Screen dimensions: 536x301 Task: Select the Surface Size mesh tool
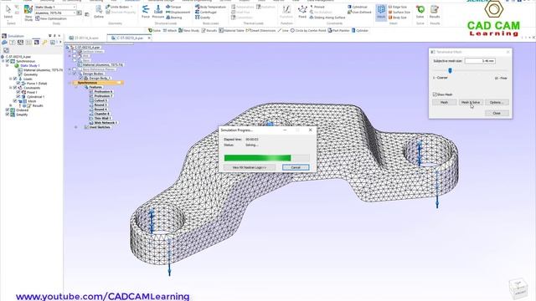point(399,12)
